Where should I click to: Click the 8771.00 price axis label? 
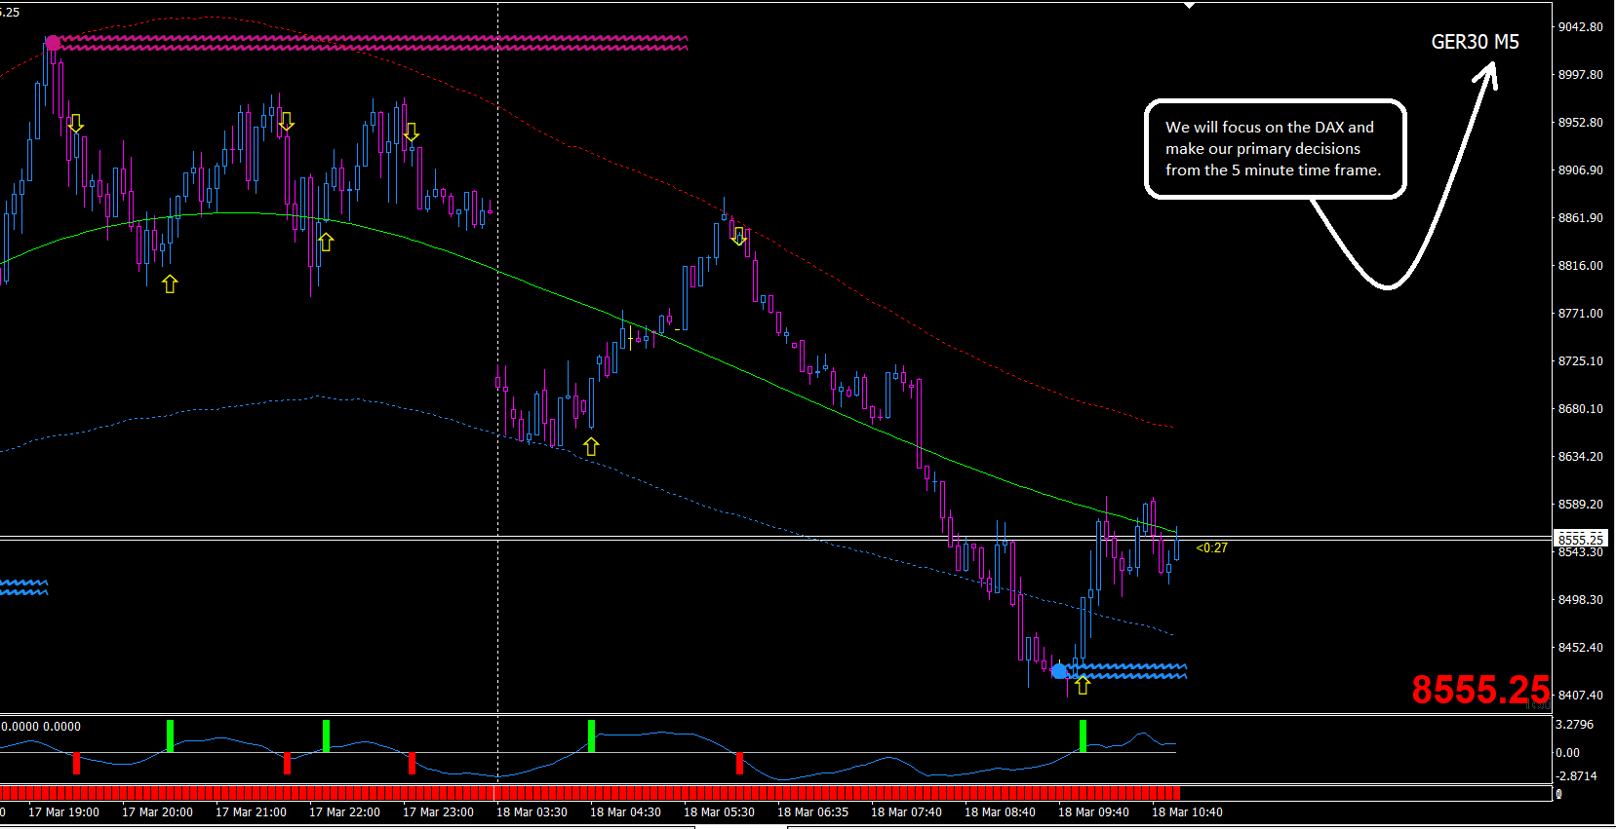point(1580,314)
